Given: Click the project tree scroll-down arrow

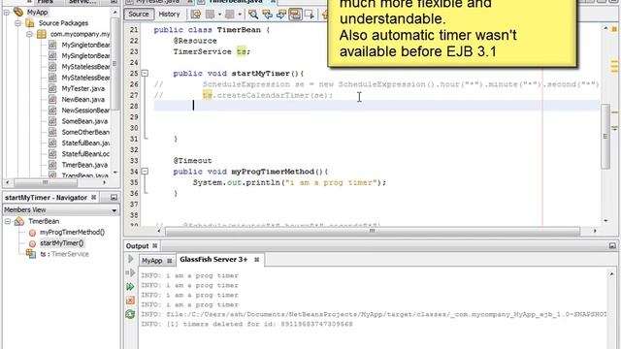Looking at the screenshot, I should point(115,172).
